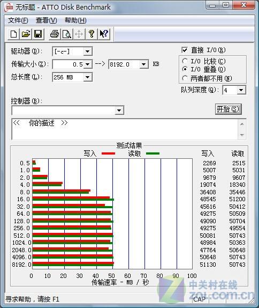The height and width of the screenshot is (308, 259).
Task: Click the 寻求帮助, 请按 F1 status text
Action: pos(32,299)
